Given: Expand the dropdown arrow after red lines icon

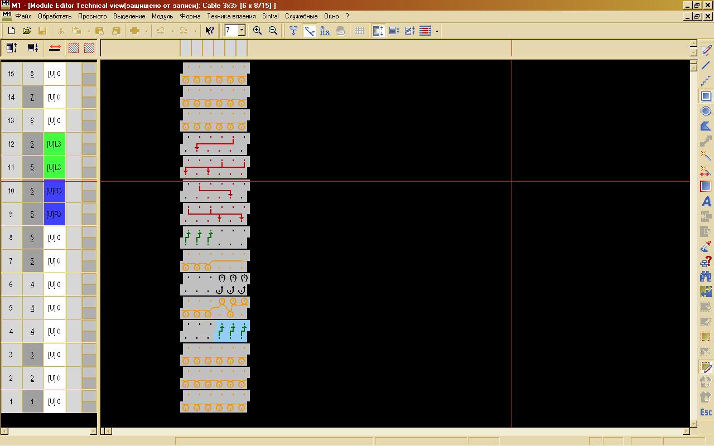Looking at the screenshot, I should tap(437, 31).
